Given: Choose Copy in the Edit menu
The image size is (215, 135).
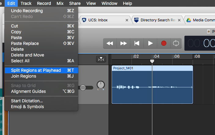Looking at the screenshot, I should 41,32.
